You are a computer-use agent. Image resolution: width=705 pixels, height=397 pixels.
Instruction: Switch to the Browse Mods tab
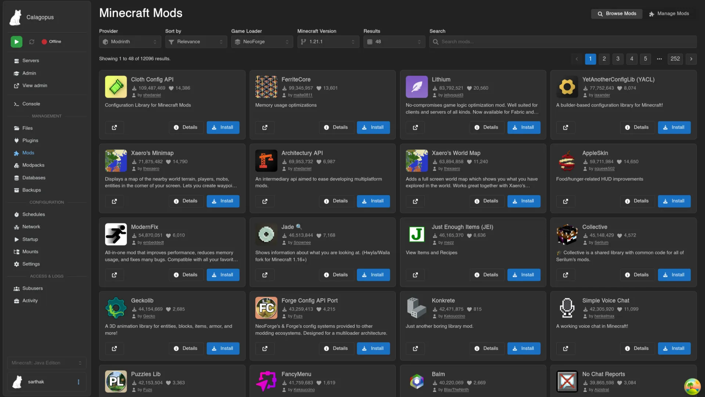pos(617,14)
